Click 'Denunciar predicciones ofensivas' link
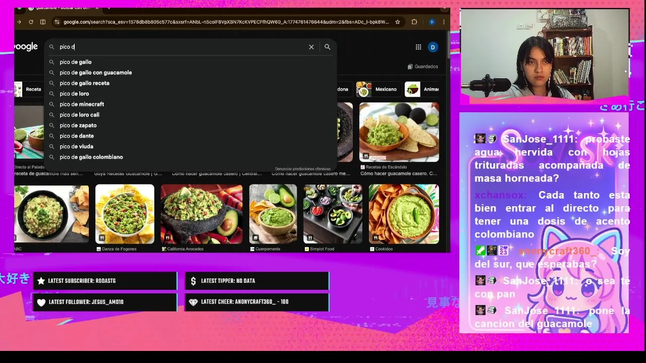This screenshot has height=363, width=646. click(x=303, y=169)
